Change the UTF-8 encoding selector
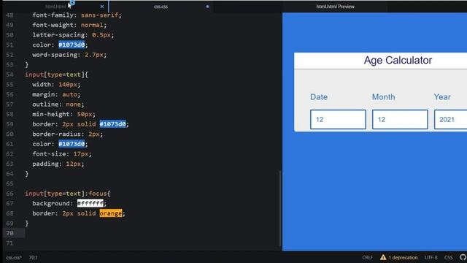467x263 pixels. (x=431, y=258)
